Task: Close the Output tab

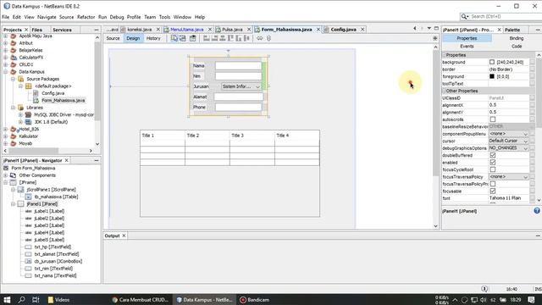Action: pos(124,236)
